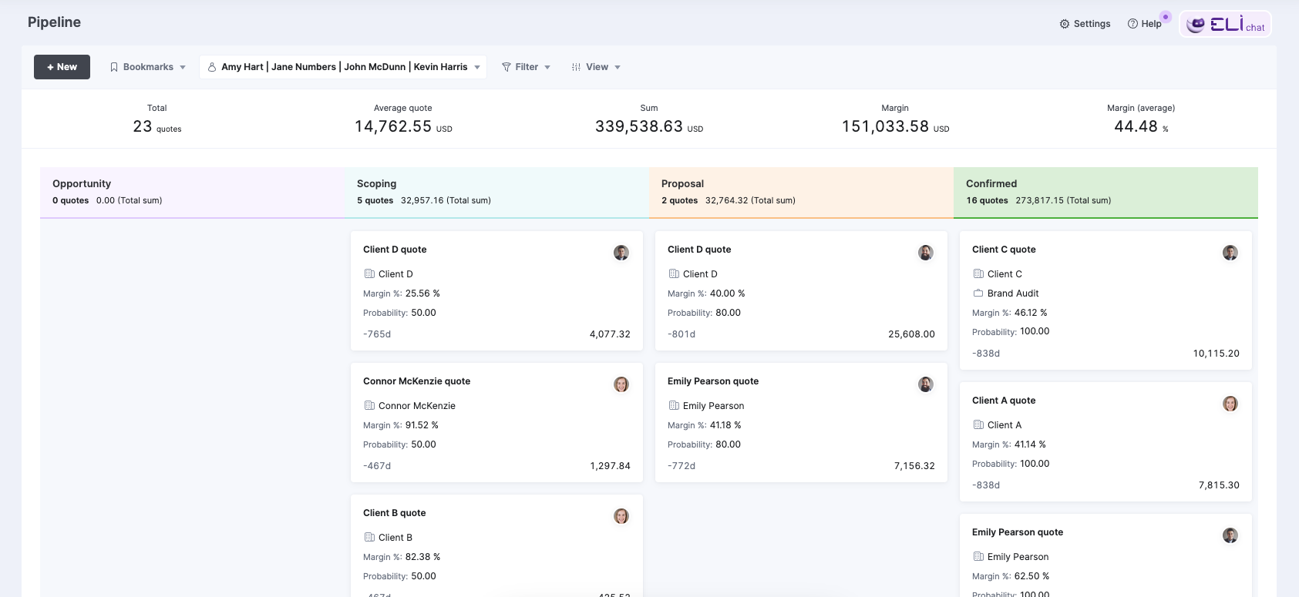Open the View dropdown
The height and width of the screenshot is (597, 1299).
597,67
